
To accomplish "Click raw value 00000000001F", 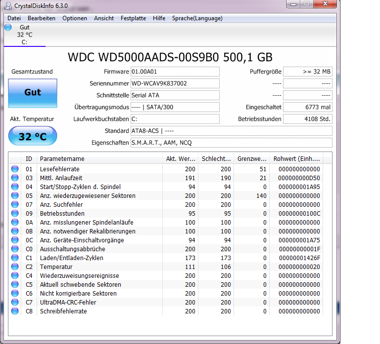I will (x=299, y=249).
